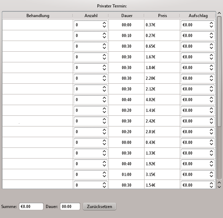Decrease Anzahl in the 0.37€ row

click(x=104, y=26)
